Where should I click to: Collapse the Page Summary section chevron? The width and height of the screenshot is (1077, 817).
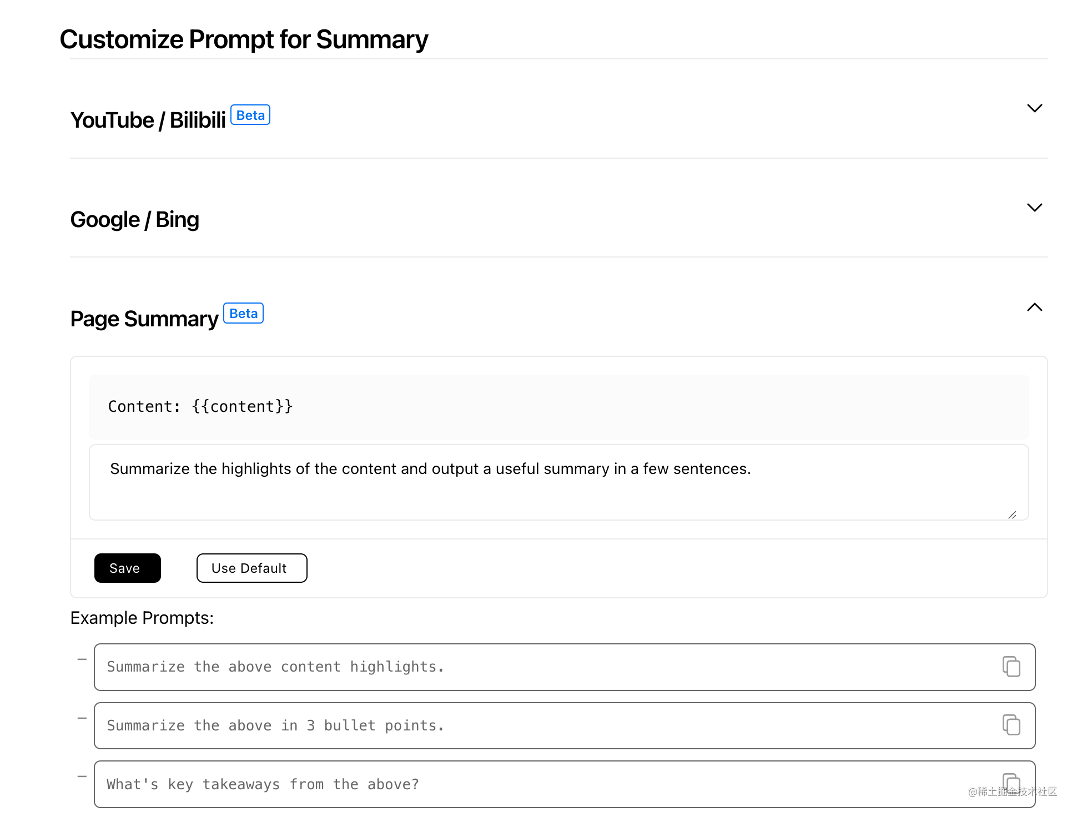1034,307
